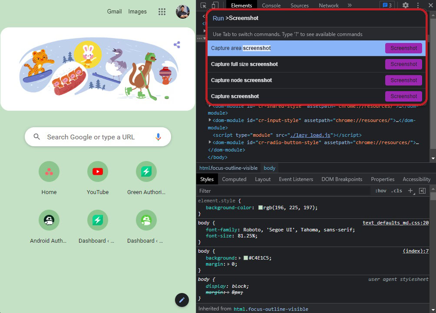This screenshot has height=313, width=436.
Task: Select the inspect element cursor icon
Action: pyautogui.click(x=204, y=5)
